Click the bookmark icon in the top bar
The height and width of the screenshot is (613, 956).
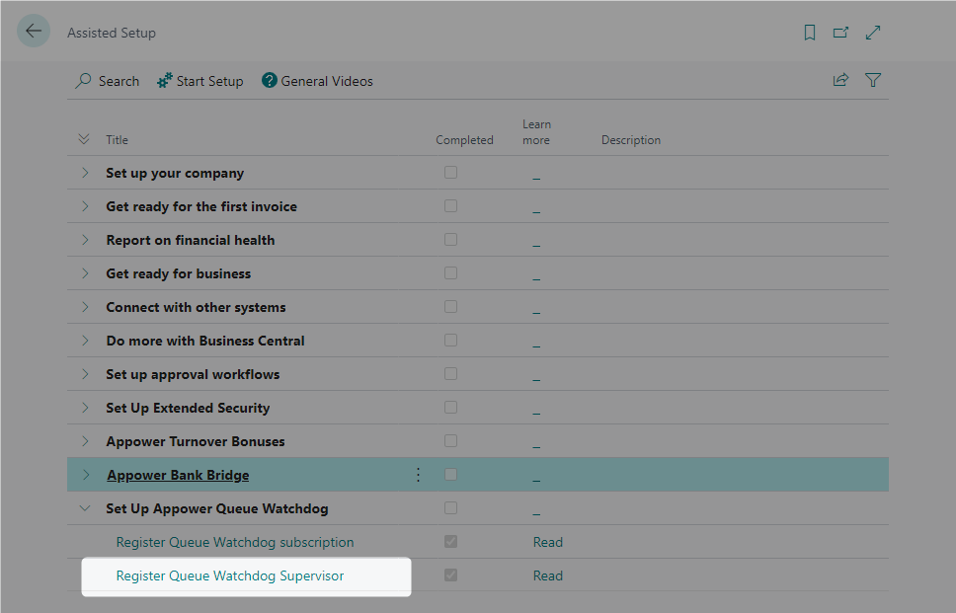(809, 32)
